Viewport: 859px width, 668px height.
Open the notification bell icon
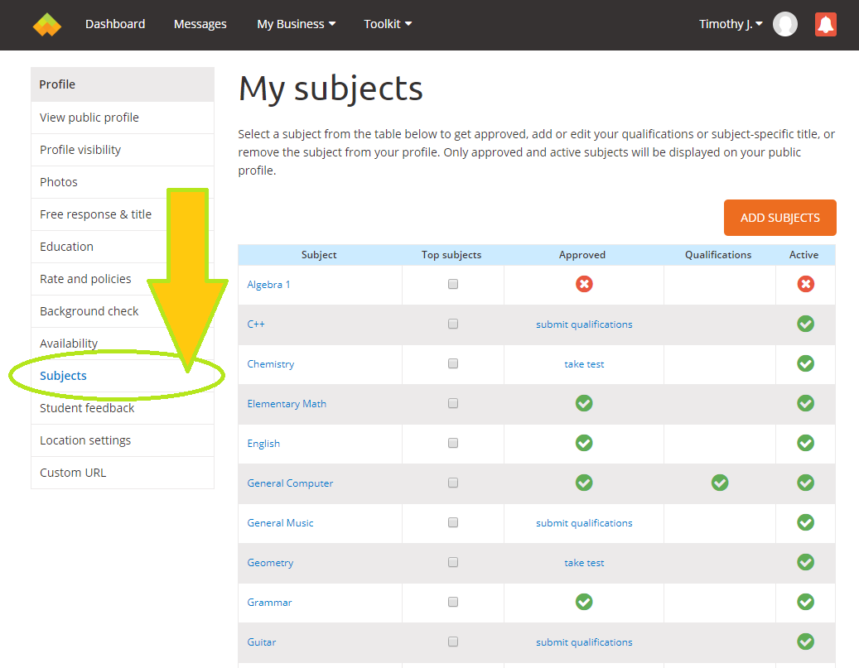click(825, 25)
